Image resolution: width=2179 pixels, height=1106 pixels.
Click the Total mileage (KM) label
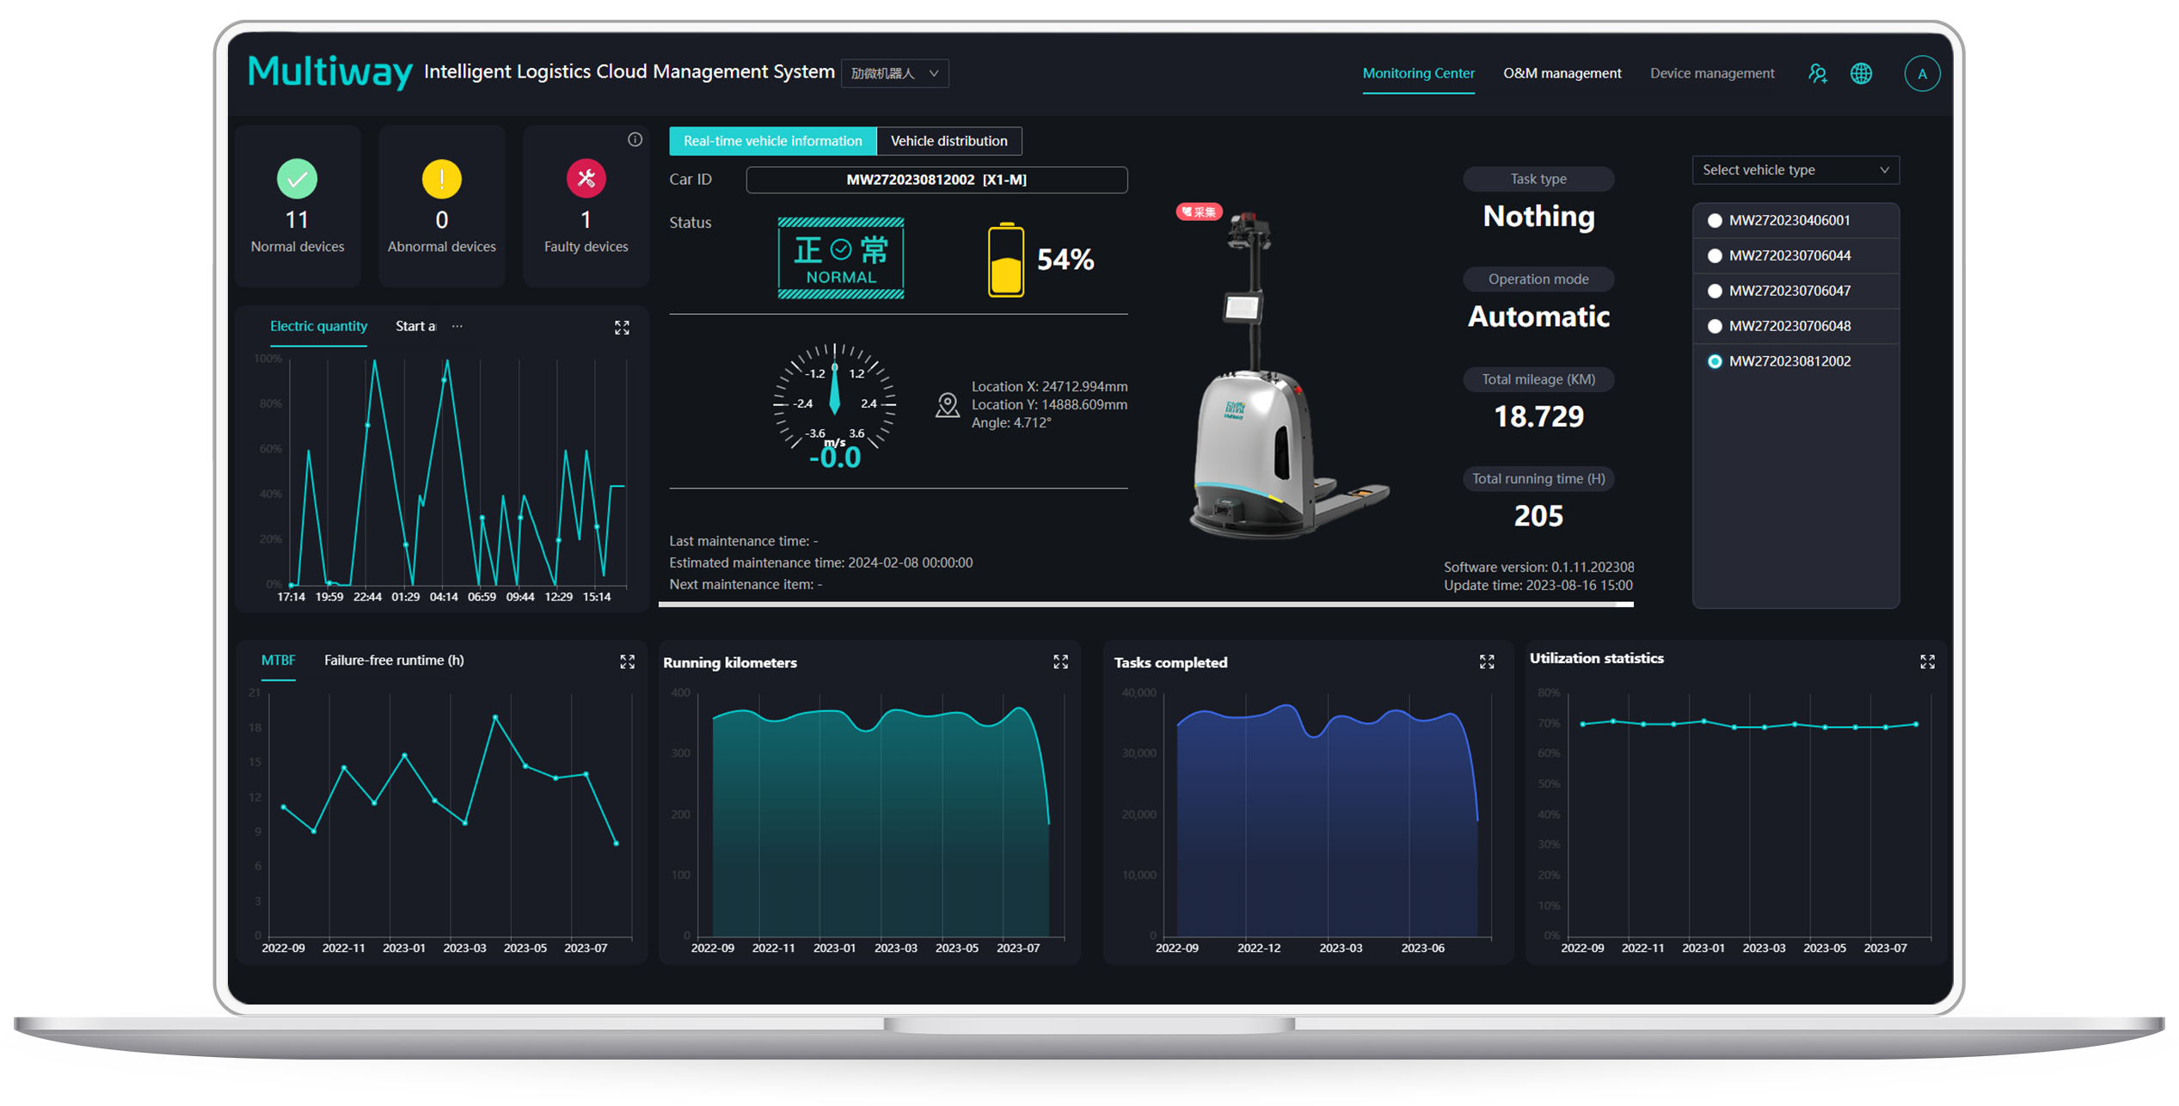point(1538,379)
